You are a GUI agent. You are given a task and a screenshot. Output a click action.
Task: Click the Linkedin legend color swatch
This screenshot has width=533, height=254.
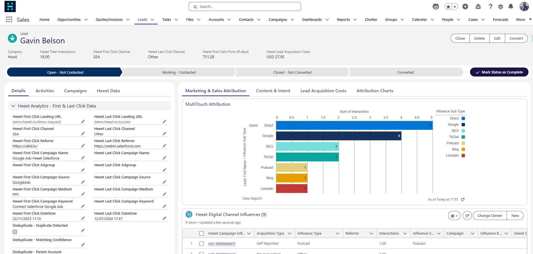click(463, 156)
